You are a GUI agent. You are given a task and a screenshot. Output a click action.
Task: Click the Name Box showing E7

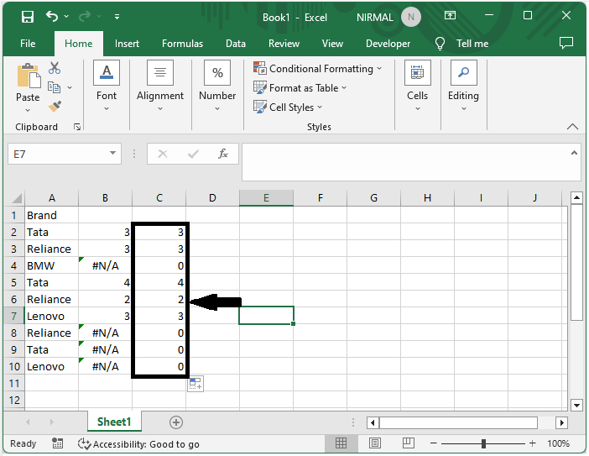click(x=58, y=154)
